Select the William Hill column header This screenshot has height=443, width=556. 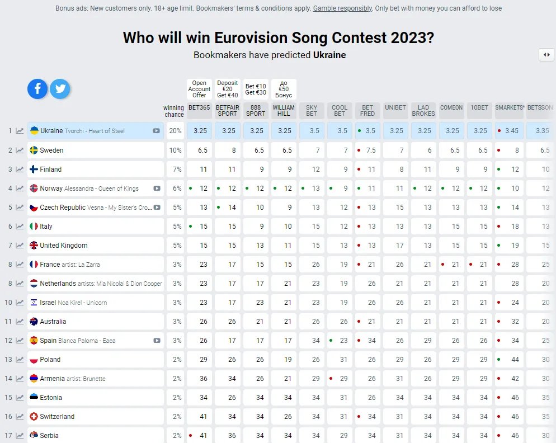(x=284, y=110)
